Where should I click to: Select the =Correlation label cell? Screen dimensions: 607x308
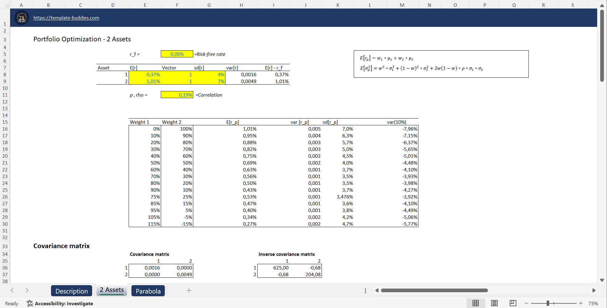209,95
